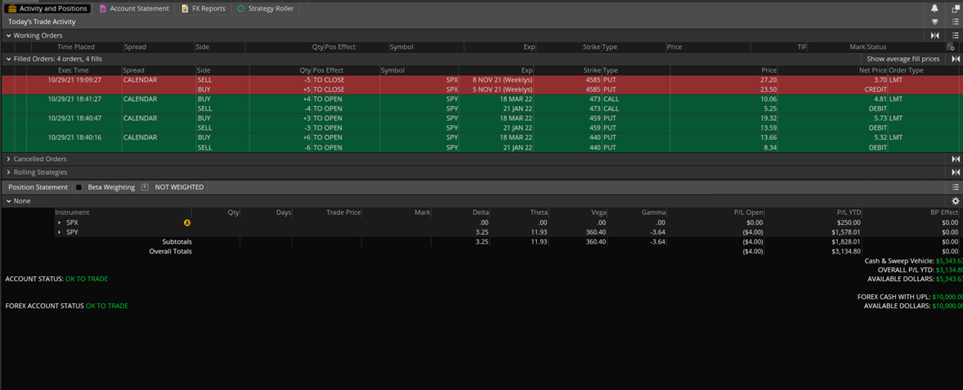Viewport: 963px width, 390px height.
Task: Click the Rolling Strategies collapse-arrows icon
Action: click(955, 173)
